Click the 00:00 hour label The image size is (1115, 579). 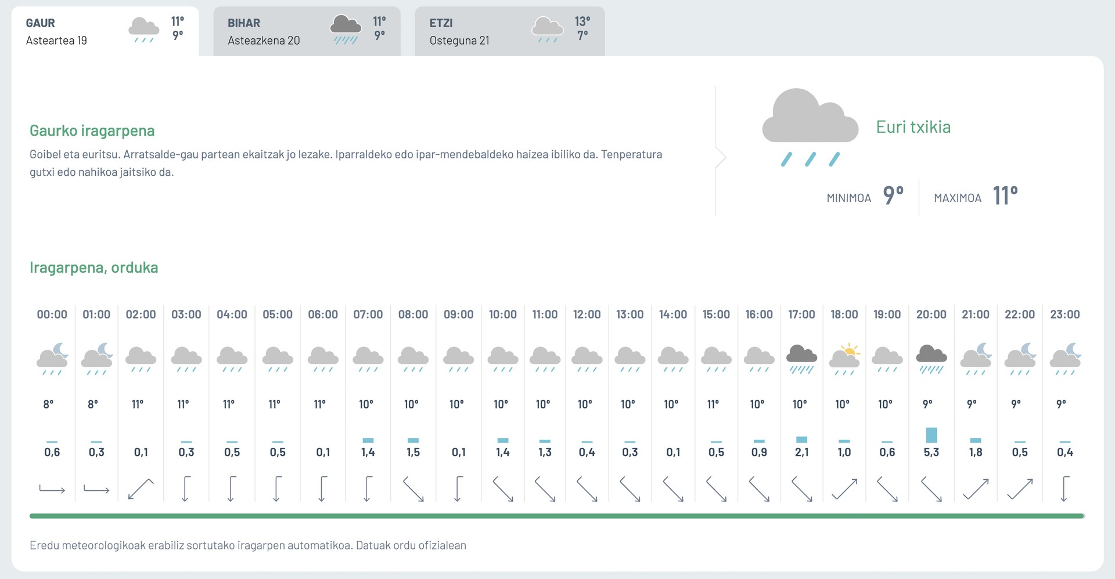tap(52, 314)
